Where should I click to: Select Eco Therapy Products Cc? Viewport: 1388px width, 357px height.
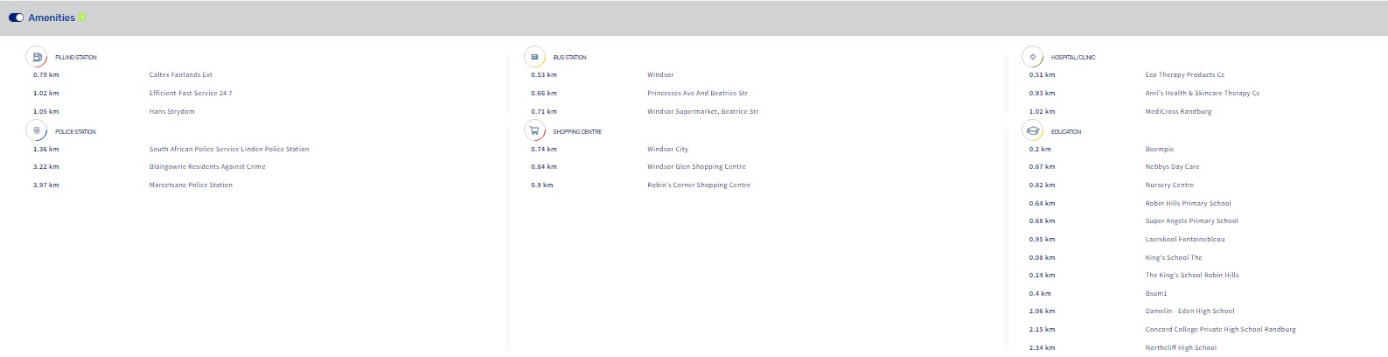click(x=1185, y=75)
